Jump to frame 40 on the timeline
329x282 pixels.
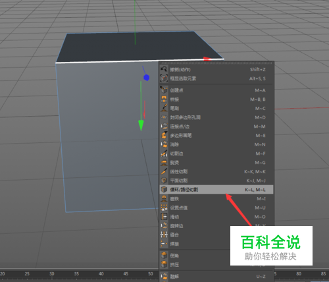click(x=101, y=273)
